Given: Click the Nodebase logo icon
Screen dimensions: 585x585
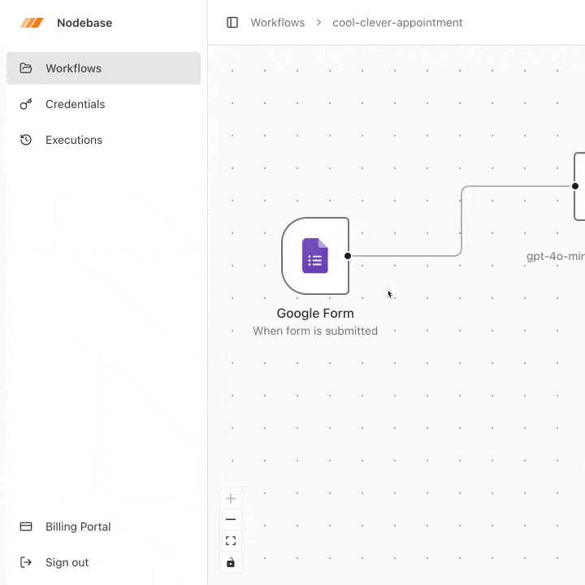Looking at the screenshot, I should point(32,23).
